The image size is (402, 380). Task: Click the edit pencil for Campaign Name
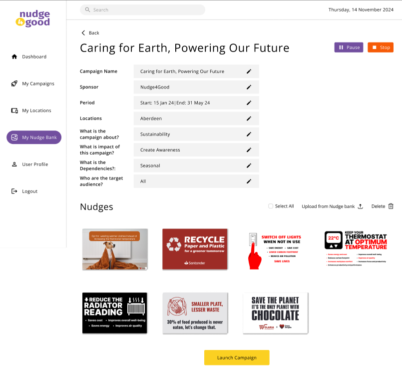pos(249,71)
